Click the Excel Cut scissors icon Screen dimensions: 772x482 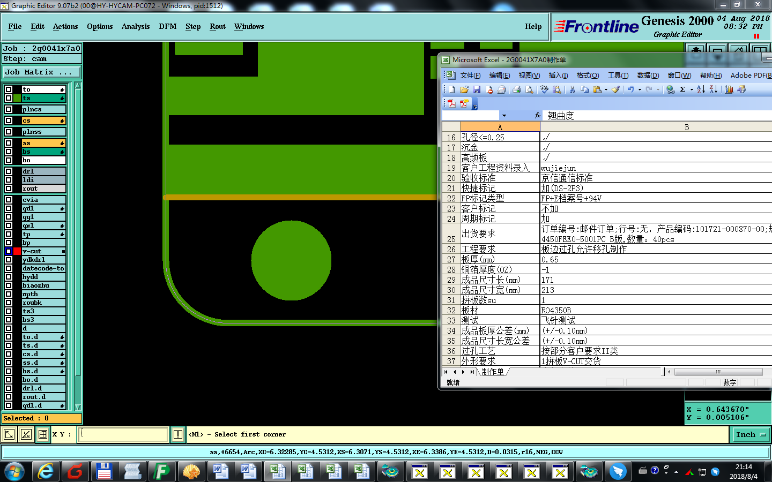(x=572, y=89)
